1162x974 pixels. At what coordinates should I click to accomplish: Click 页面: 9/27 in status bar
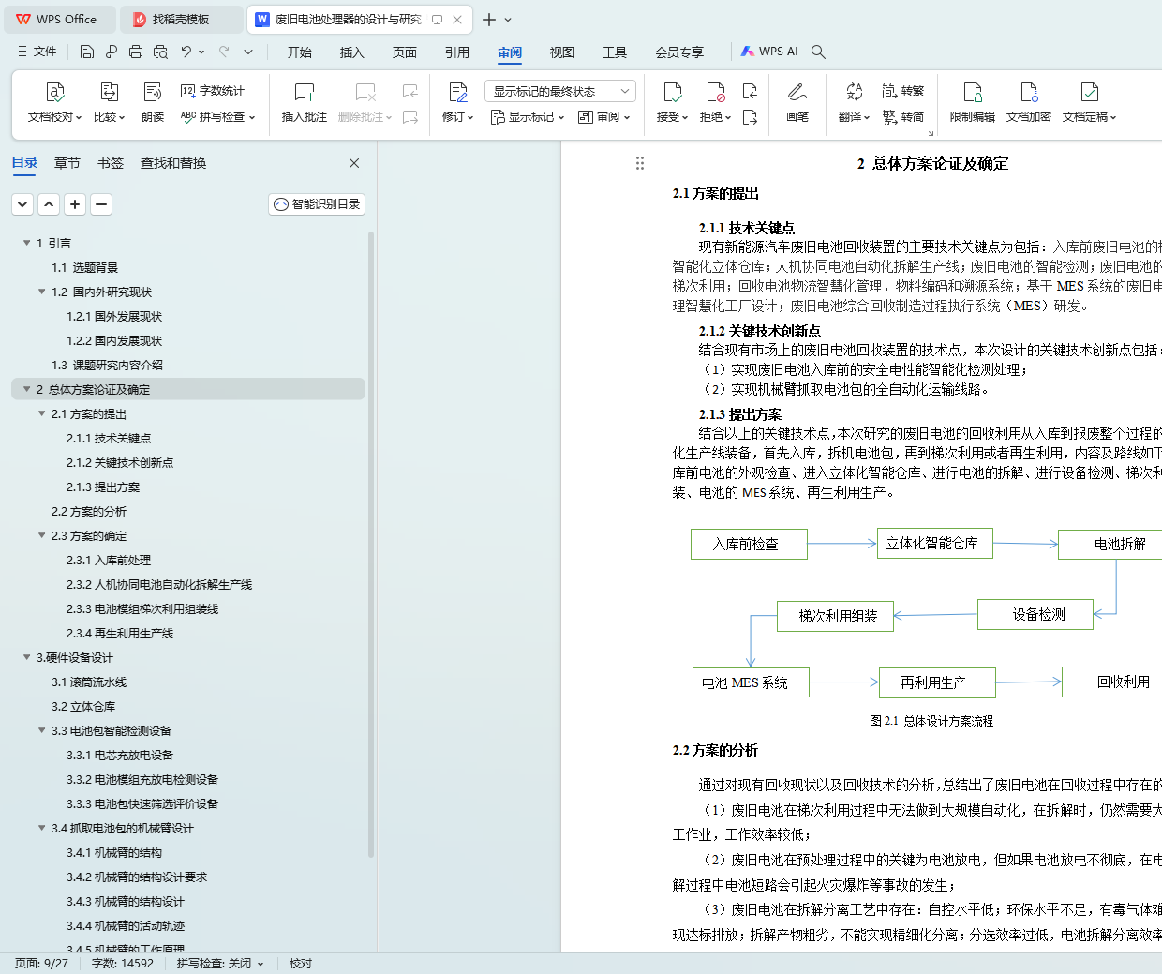point(41,964)
